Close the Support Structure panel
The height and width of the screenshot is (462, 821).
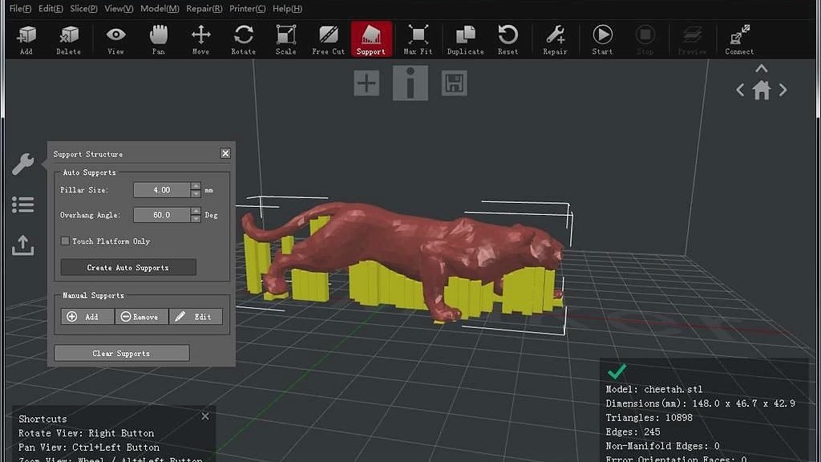click(x=225, y=153)
